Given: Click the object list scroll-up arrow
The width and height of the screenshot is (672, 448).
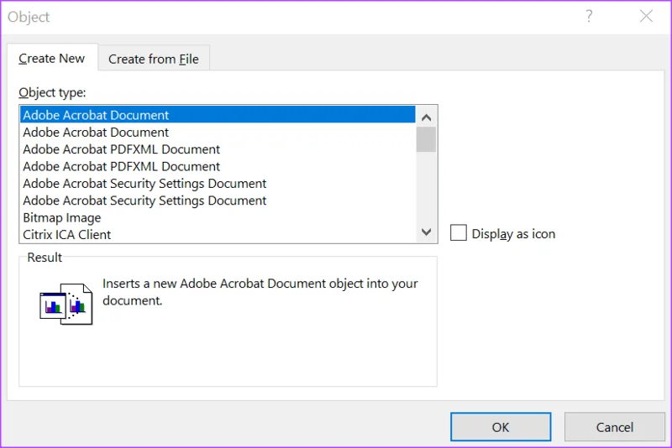Looking at the screenshot, I should pyautogui.click(x=426, y=117).
